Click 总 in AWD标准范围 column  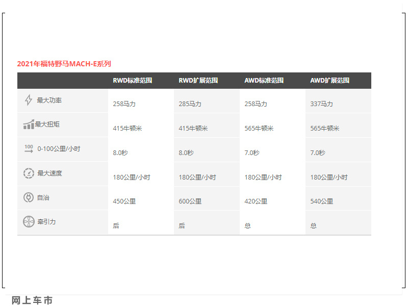coord(248,225)
